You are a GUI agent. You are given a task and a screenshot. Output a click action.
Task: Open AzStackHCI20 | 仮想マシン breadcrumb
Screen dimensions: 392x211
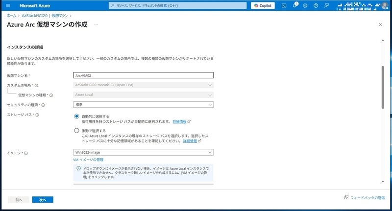pyautogui.click(x=45, y=16)
